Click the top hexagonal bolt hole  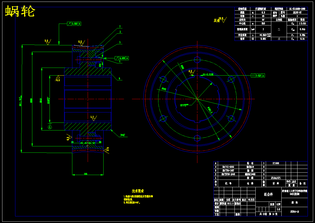click(x=197, y=60)
